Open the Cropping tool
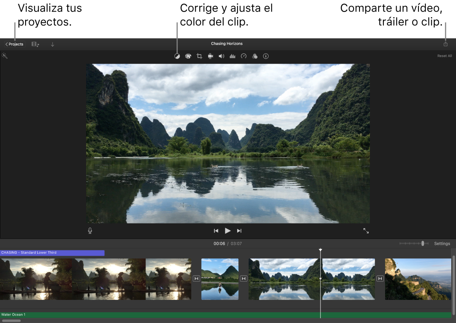Viewport: 456px width, 323px height. tap(199, 56)
